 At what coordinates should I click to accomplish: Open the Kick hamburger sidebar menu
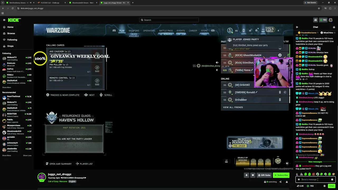point(4,20)
